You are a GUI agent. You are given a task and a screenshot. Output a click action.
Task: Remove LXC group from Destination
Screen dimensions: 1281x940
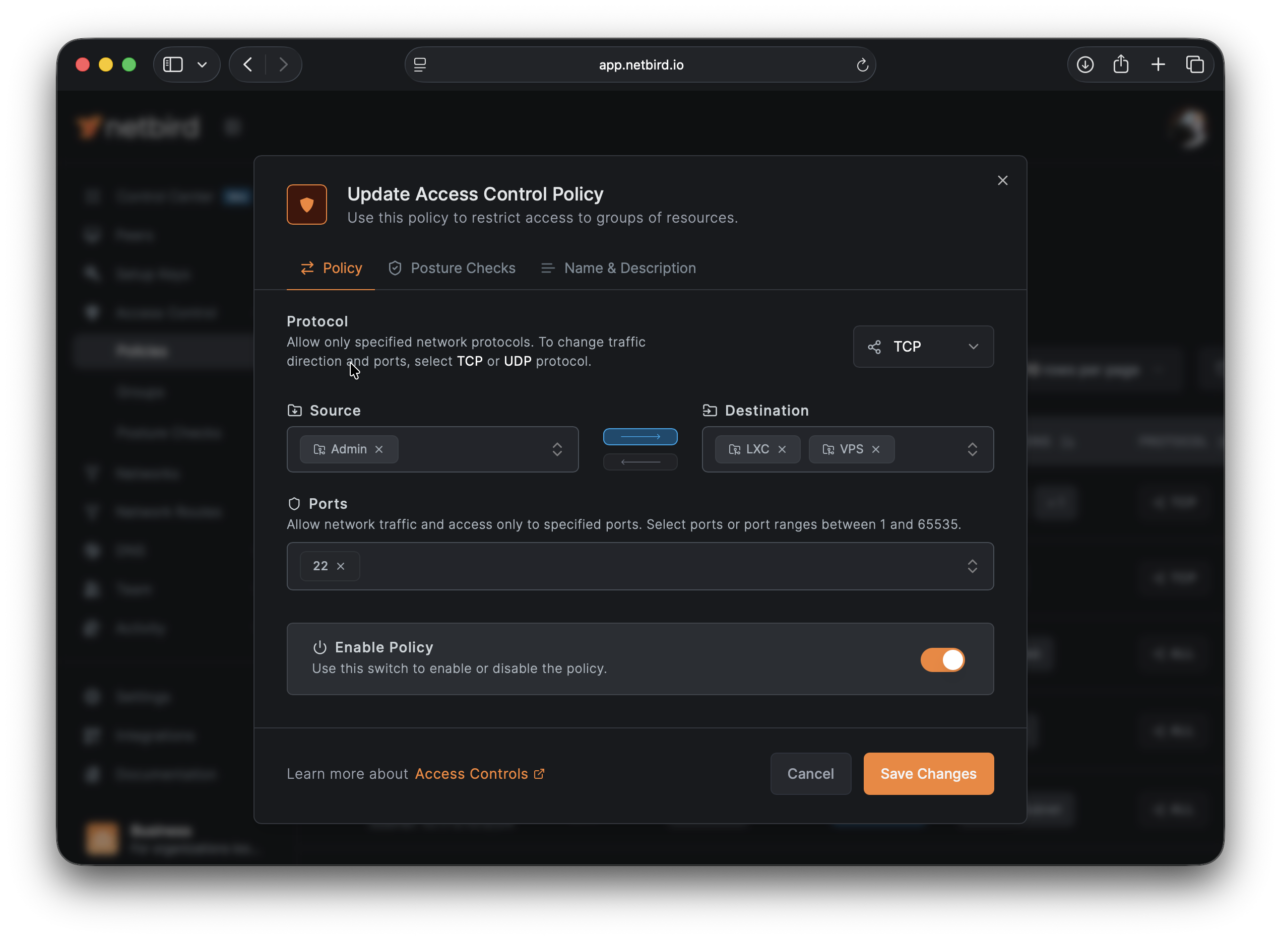point(782,449)
